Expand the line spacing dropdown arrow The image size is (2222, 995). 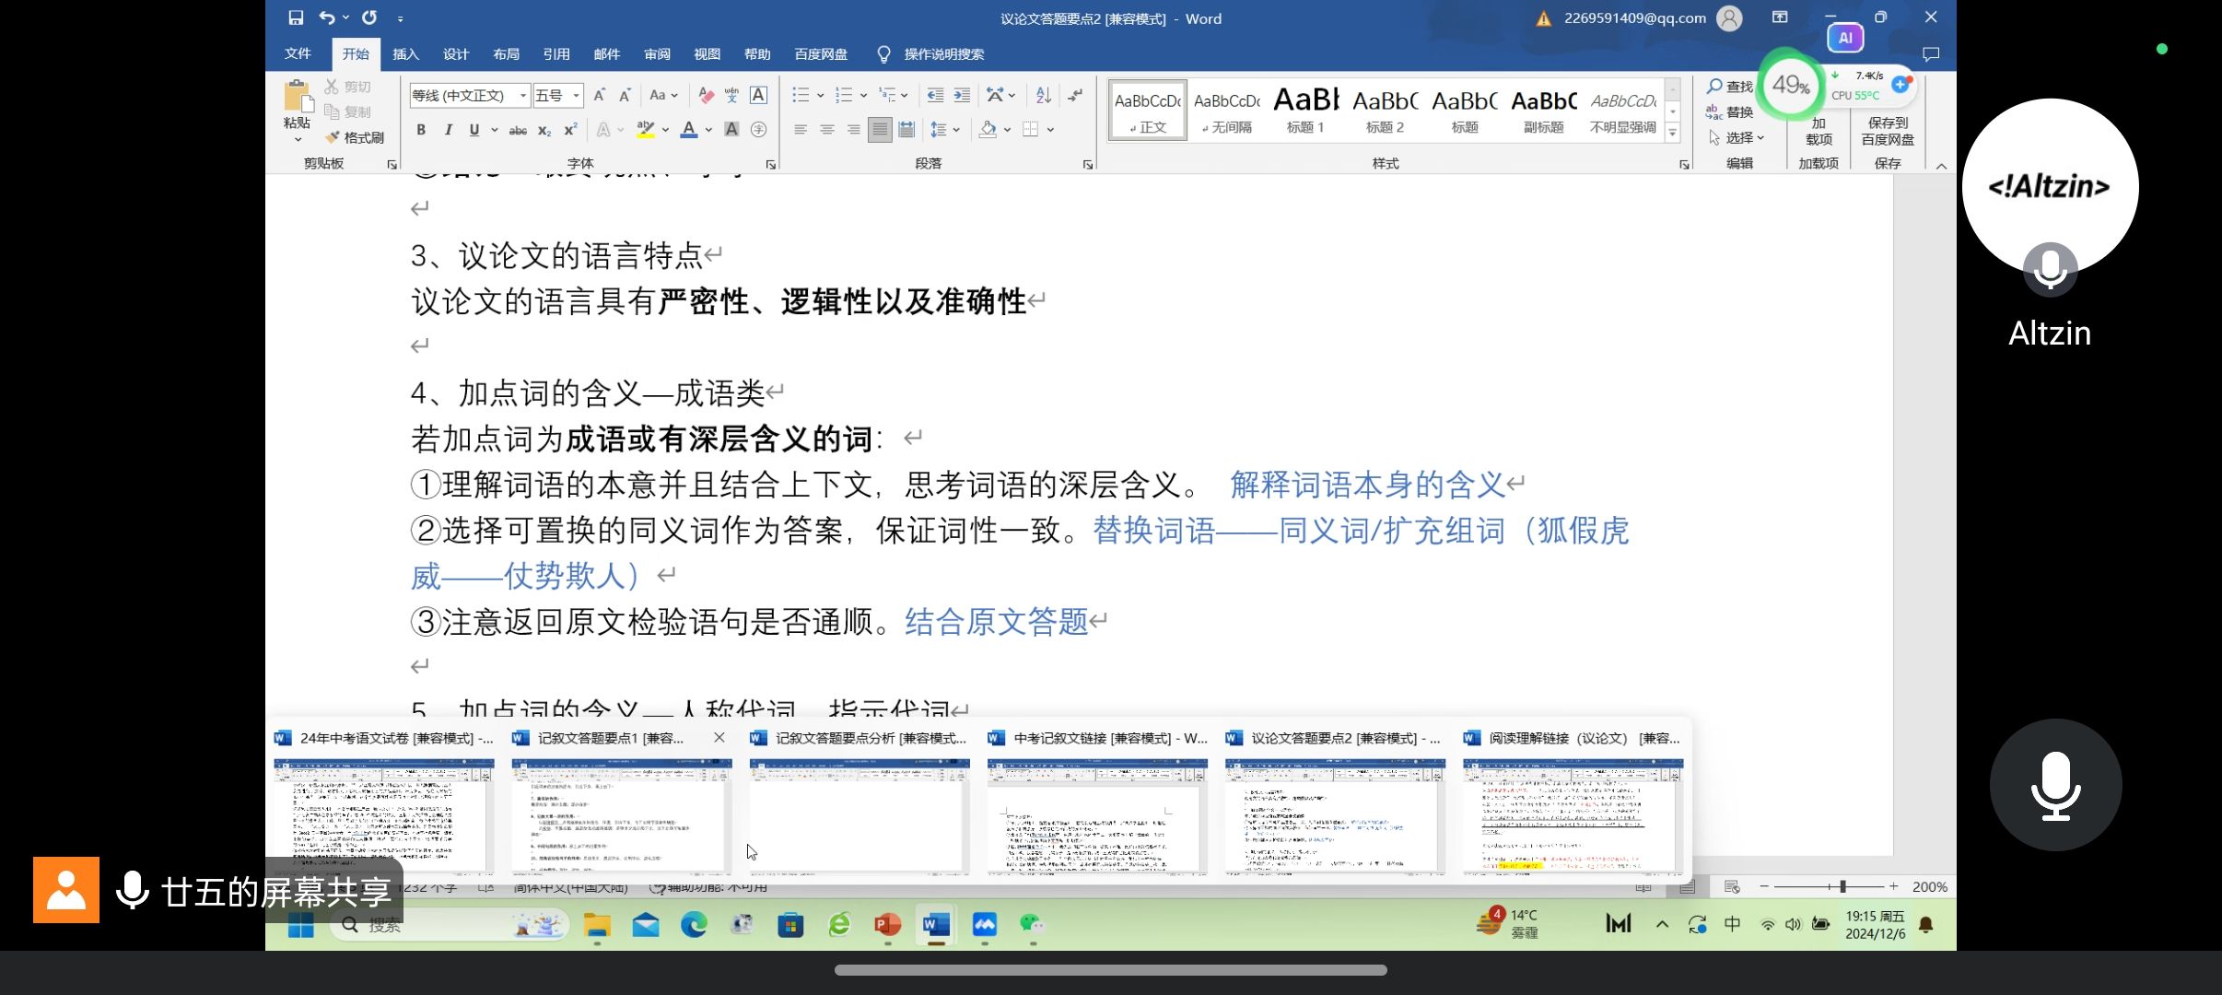pyautogui.click(x=956, y=130)
